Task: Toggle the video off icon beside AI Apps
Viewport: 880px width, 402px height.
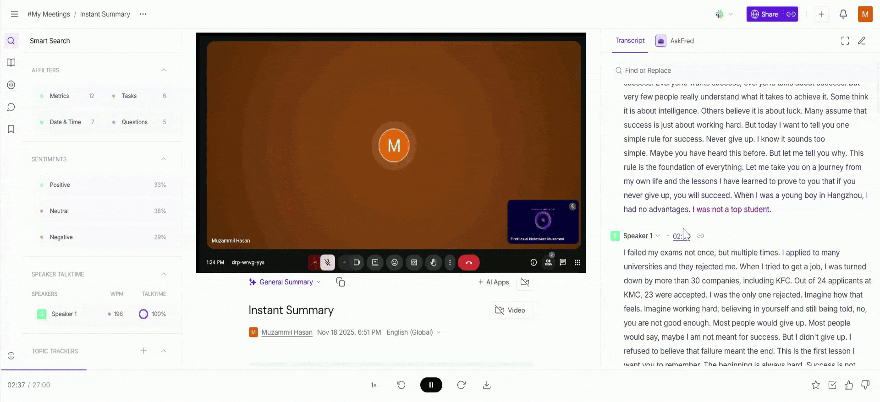Action: click(x=525, y=282)
